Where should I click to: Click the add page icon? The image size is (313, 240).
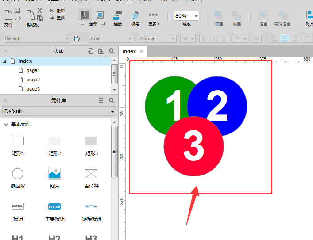91,51
